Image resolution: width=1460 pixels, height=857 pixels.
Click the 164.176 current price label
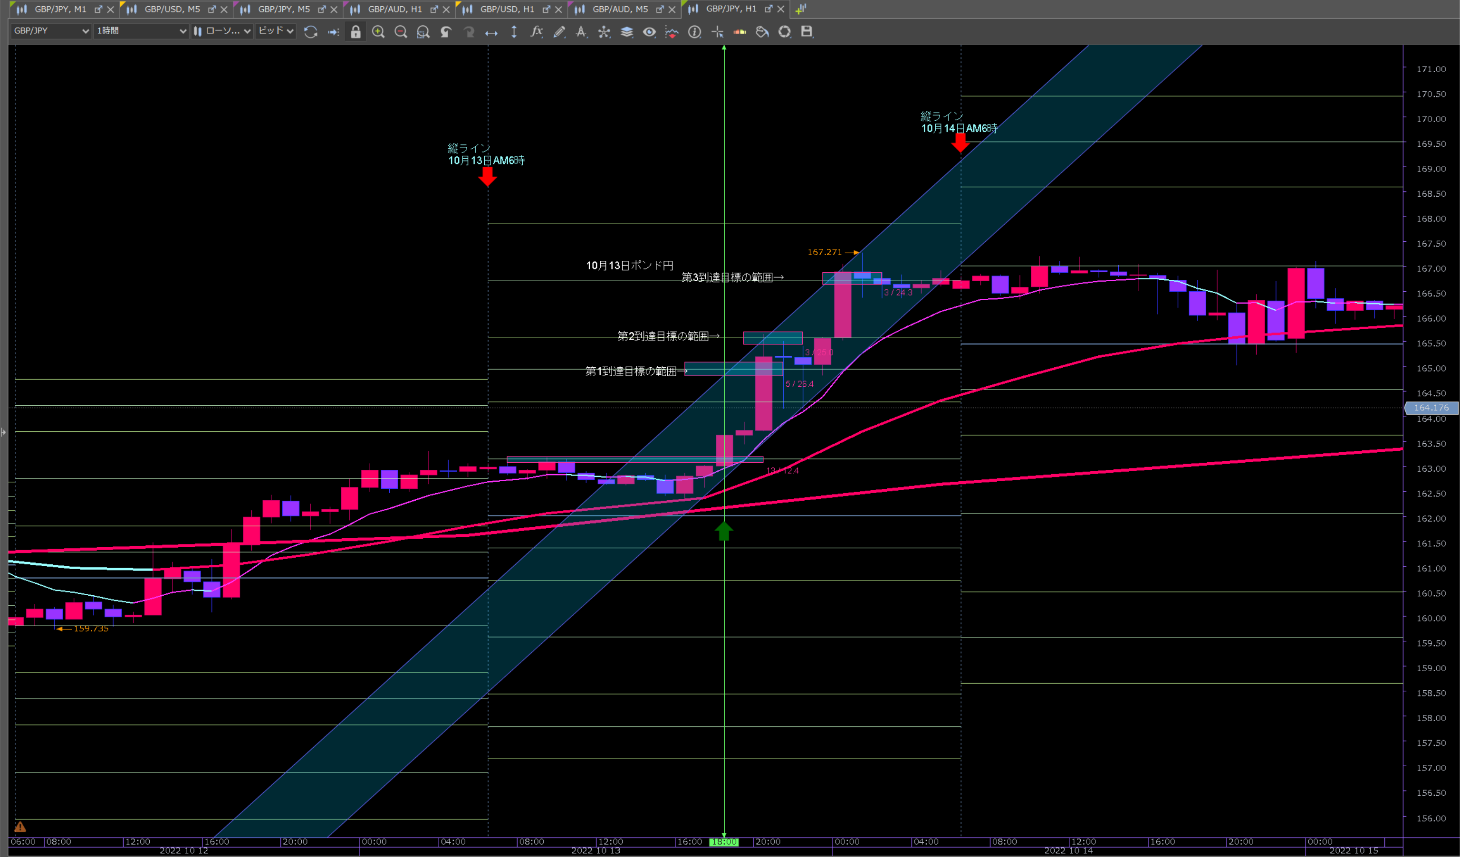tap(1431, 408)
